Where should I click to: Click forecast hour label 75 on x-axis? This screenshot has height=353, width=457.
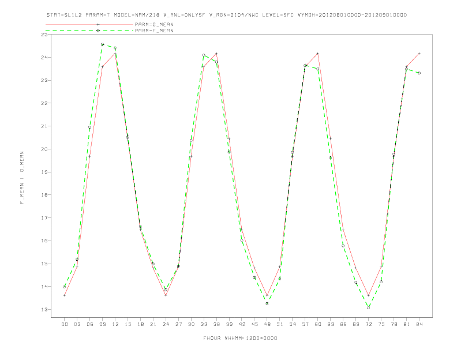pyautogui.click(x=381, y=324)
